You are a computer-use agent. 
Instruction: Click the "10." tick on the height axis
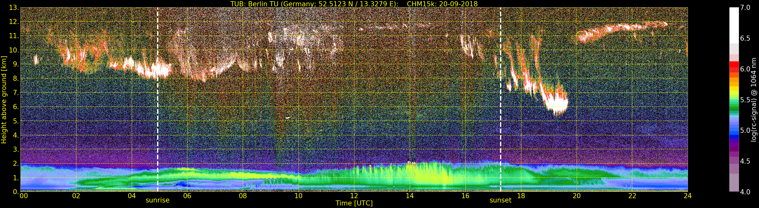tap(14, 50)
